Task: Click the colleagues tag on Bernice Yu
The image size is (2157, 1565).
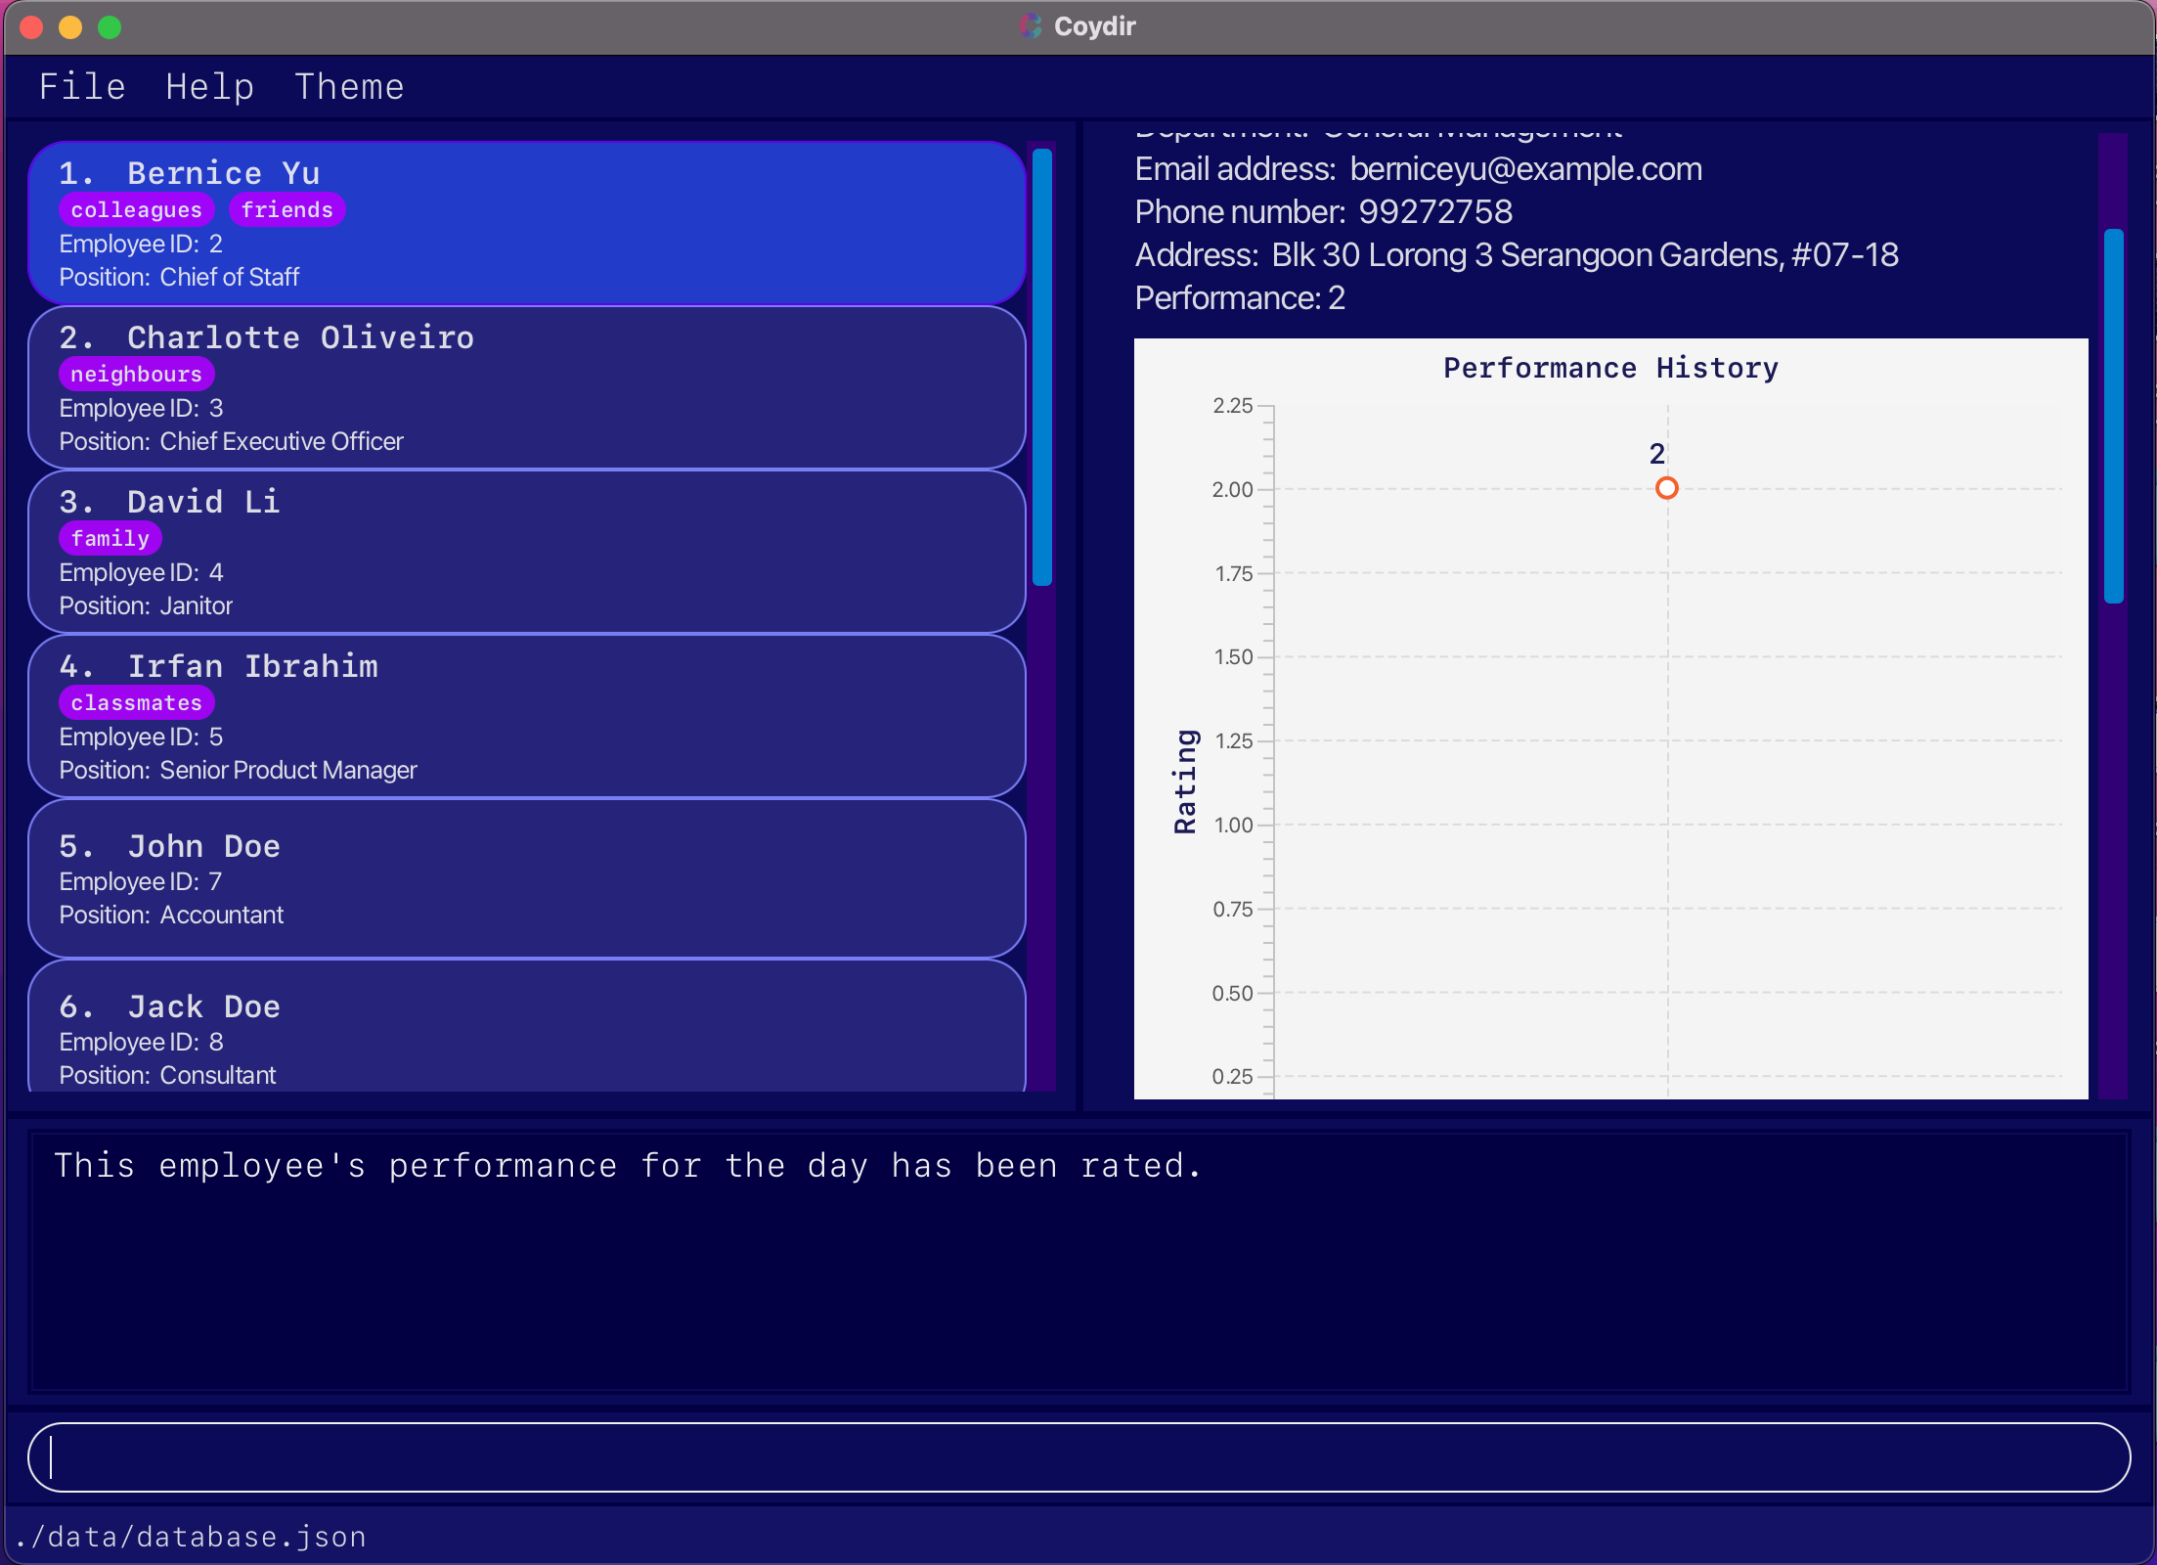Action: 136,210
